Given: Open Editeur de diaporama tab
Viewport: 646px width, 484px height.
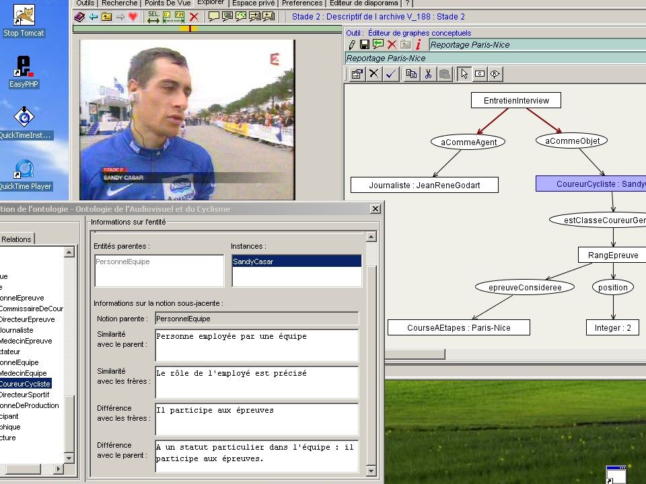Looking at the screenshot, I should click(364, 3).
